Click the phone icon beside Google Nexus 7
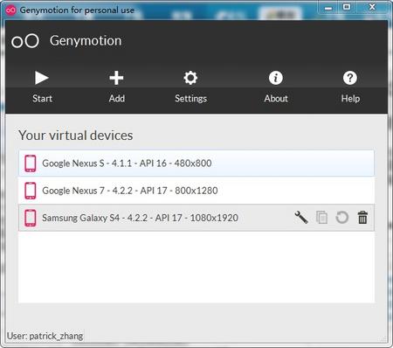 click(x=31, y=191)
